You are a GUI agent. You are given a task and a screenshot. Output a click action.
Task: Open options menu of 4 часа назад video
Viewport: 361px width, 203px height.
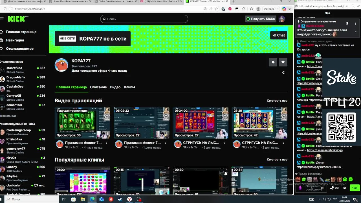tap(107, 143)
